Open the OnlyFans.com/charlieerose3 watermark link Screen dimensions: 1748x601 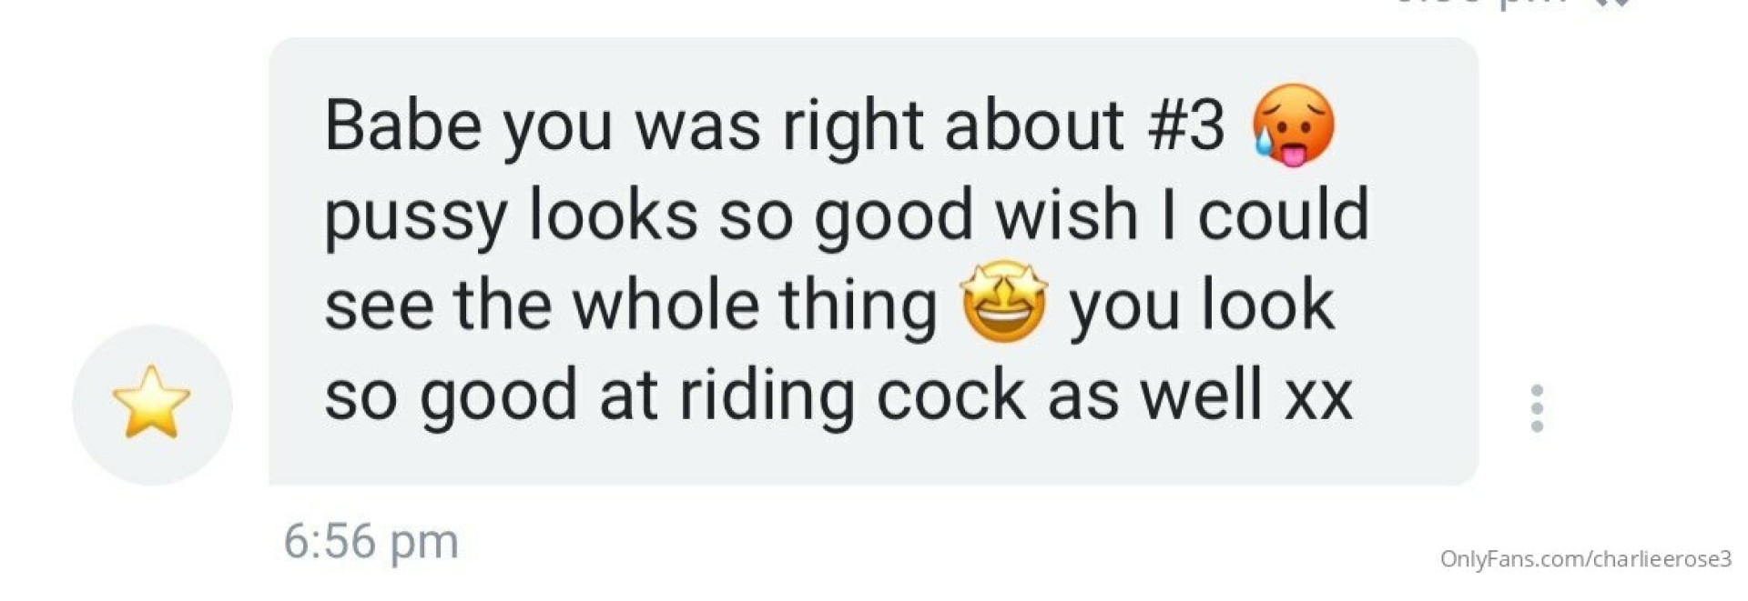click(1586, 559)
